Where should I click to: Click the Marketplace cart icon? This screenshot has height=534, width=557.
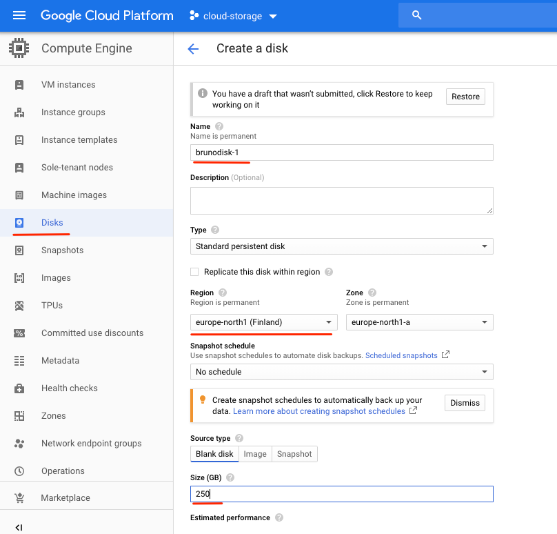coord(19,498)
